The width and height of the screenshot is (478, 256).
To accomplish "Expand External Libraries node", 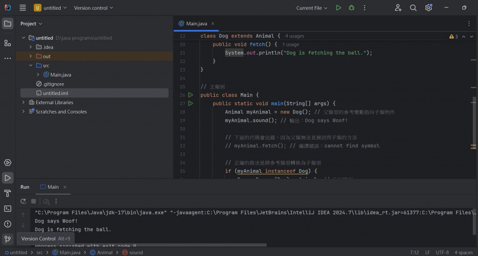I will (23, 102).
